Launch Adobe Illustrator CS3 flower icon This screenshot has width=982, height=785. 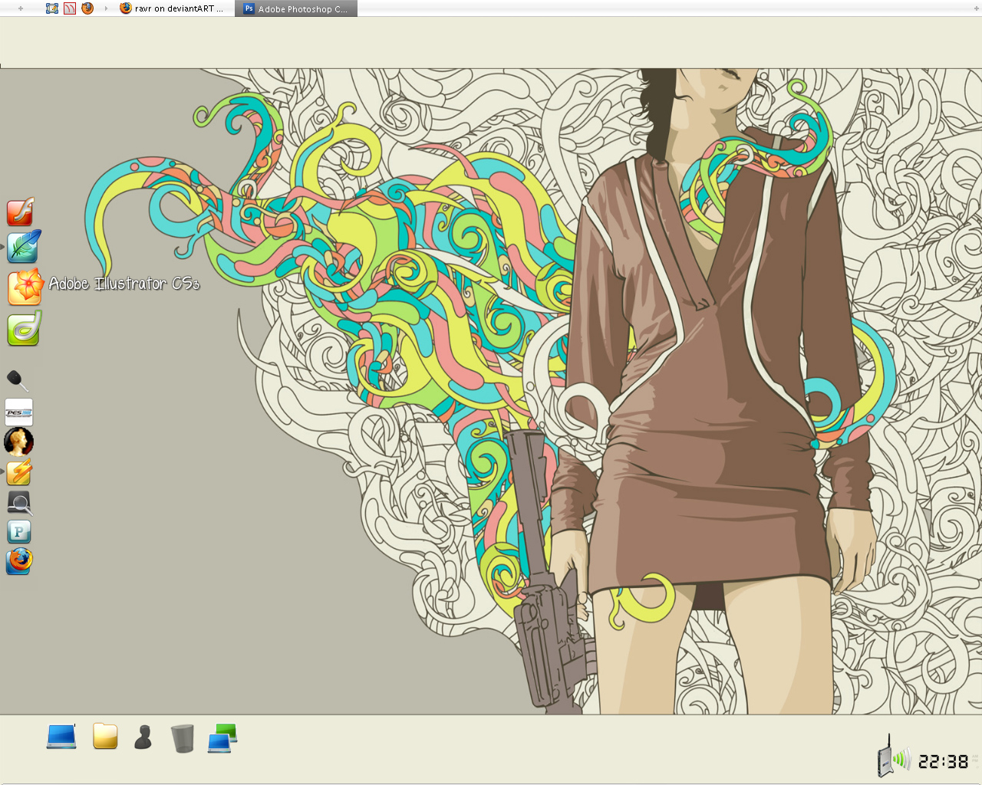click(25, 287)
